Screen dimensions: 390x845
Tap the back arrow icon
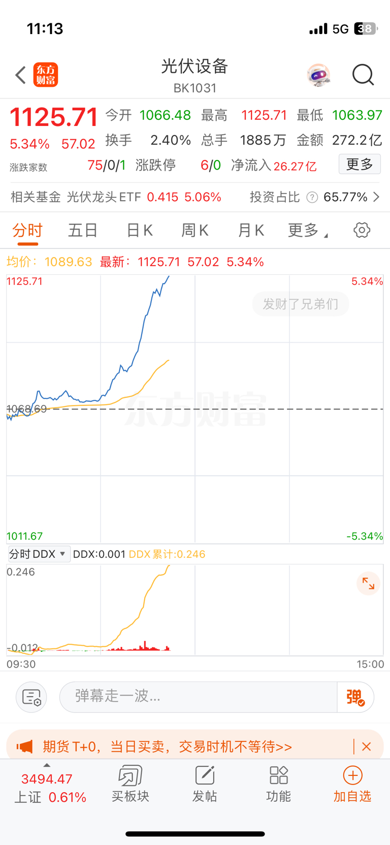tap(20, 75)
